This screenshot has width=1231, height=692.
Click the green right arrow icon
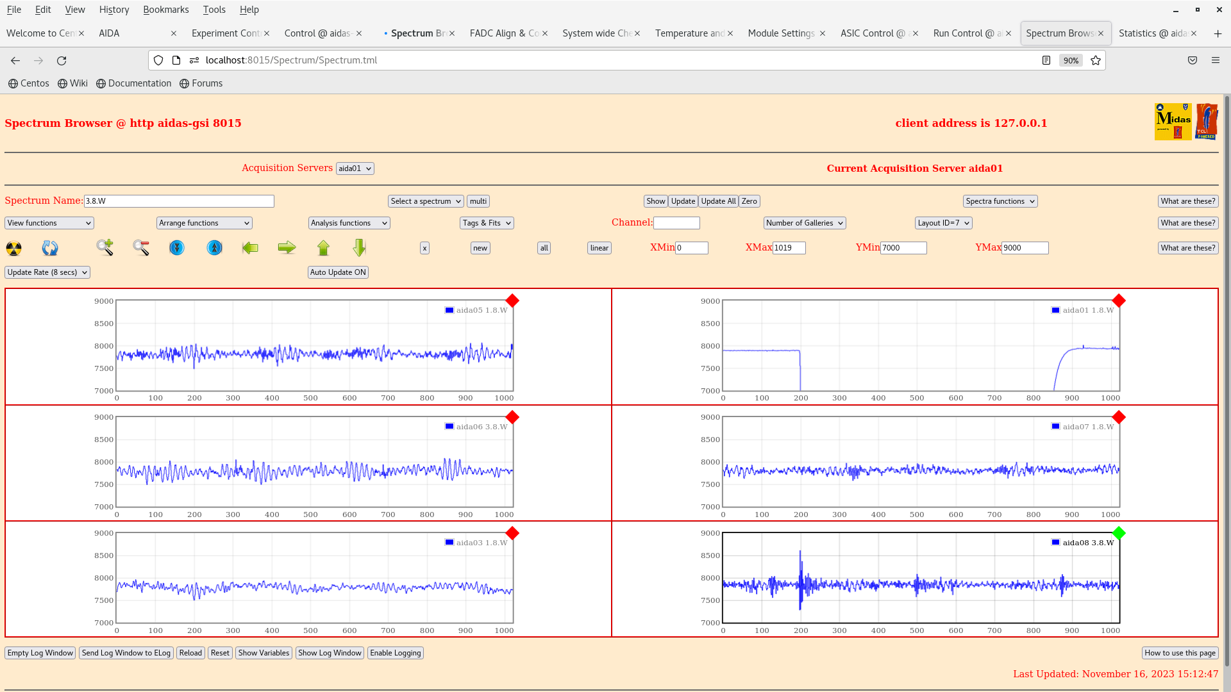tap(287, 248)
